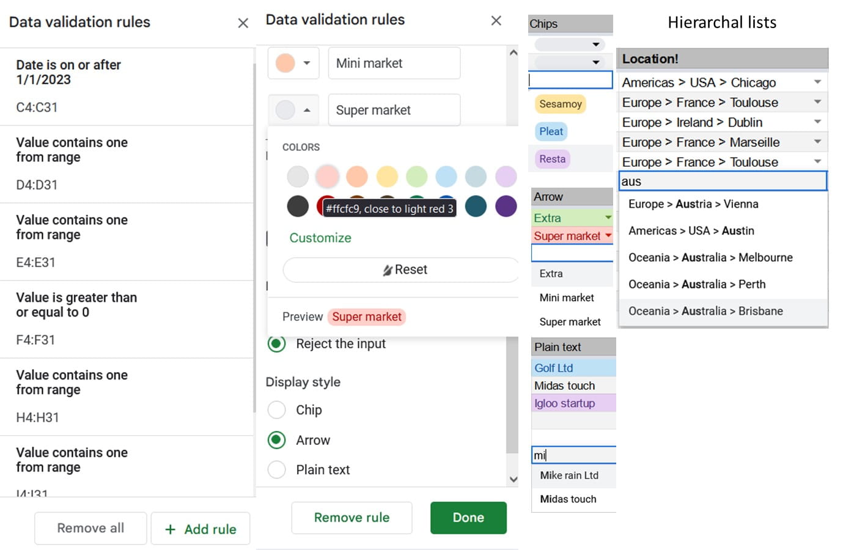
Task: Close the left Data validation rules panel
Action: pos(243,23)
